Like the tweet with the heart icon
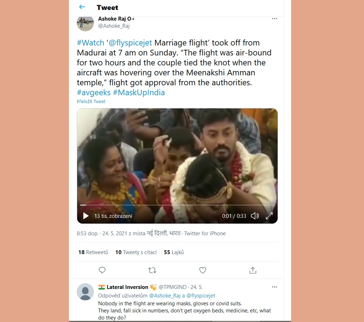364x322 pixels. (x=203, y=270)
